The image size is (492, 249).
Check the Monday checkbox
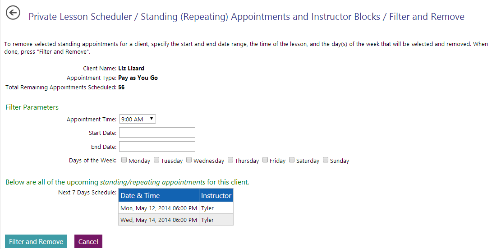124,160
